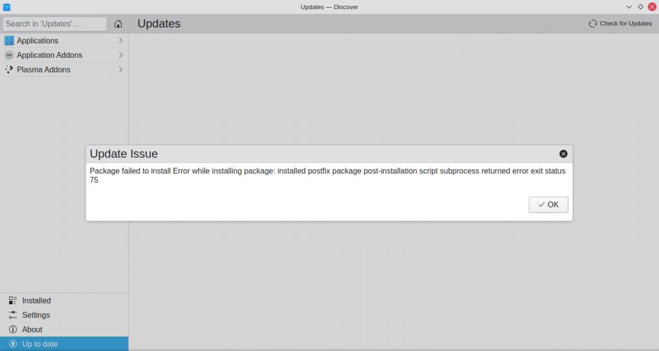This screenshot has height=351, width=659.
Task: Click the Home icon beside the search box
Action: tap(118, 24)
